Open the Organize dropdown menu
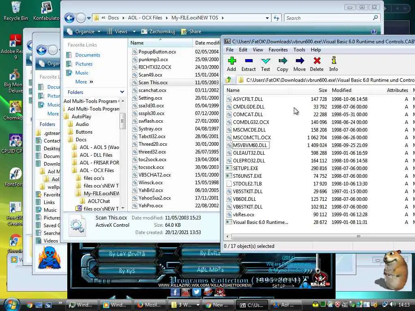The image size is (415, 311). point(84,32)
